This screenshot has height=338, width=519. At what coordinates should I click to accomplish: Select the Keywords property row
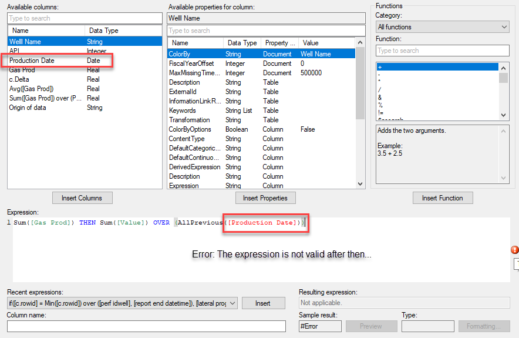[261, 111]
